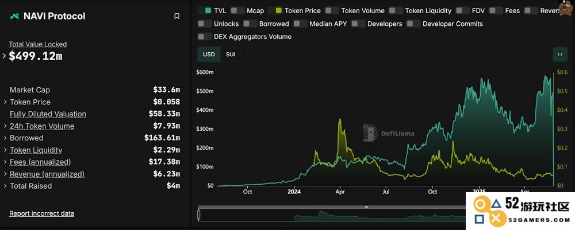Click the Market Cap value $33.6m
This screenshot has height=230, width=575.
[x=167, y=90]
